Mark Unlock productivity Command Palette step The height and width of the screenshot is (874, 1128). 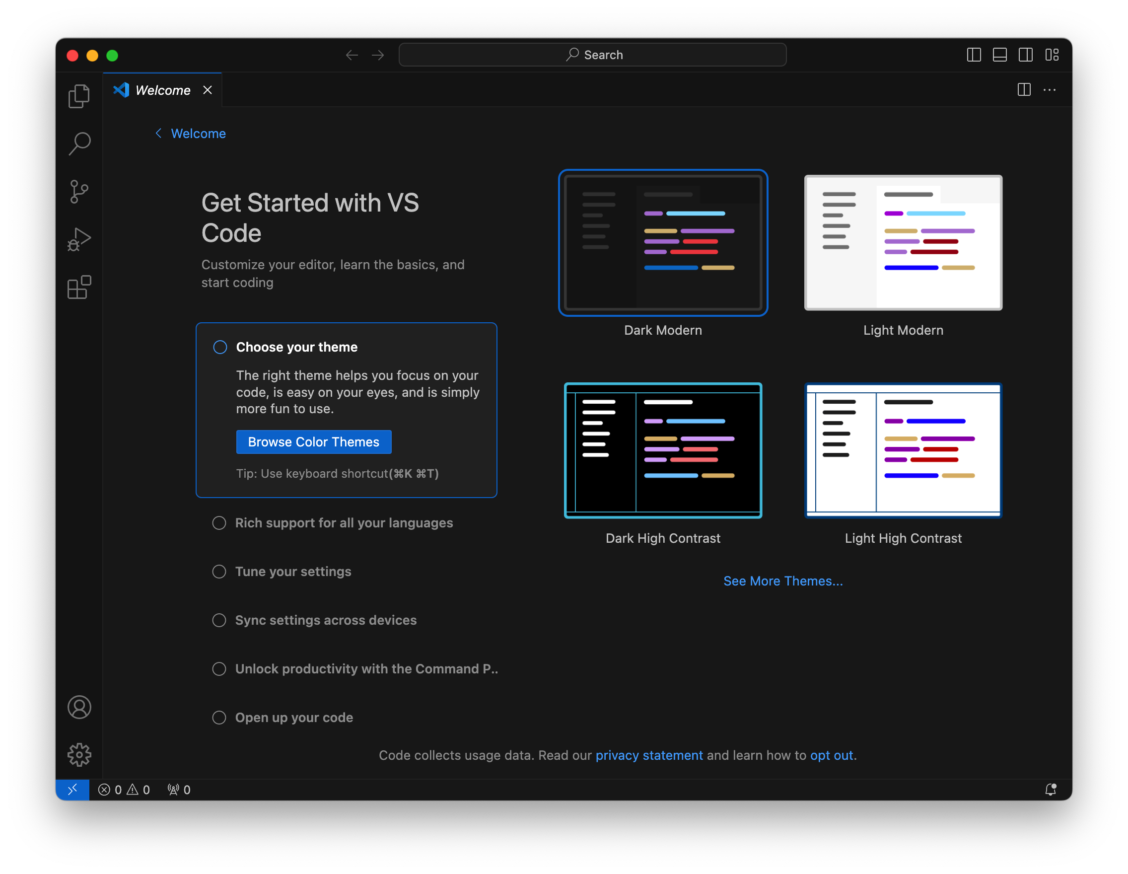(219, 669)
